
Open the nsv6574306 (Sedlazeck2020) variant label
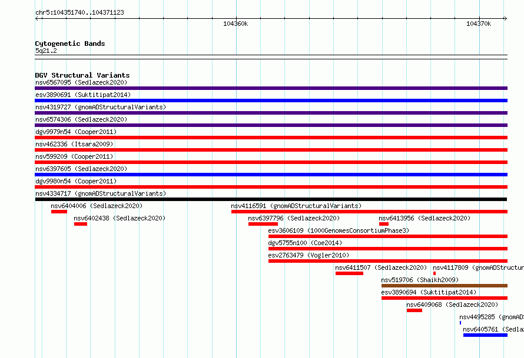click(x=81, y=119)
